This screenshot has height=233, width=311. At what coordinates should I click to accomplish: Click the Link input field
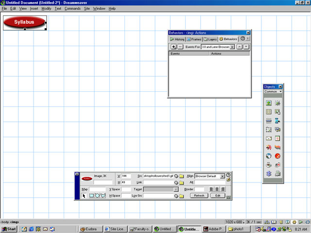pyautogui.click(x=158, y=183)
